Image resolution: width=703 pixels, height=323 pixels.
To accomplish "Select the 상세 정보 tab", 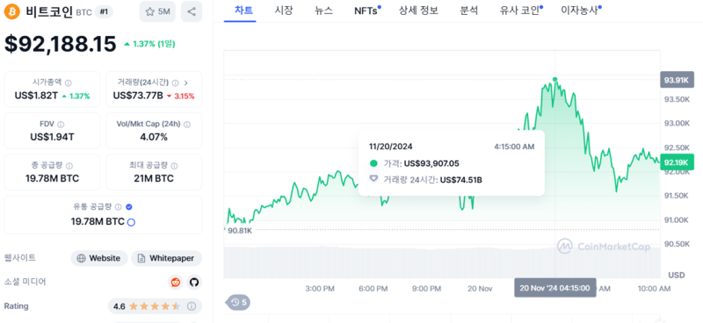I will (x=418, y=11).
